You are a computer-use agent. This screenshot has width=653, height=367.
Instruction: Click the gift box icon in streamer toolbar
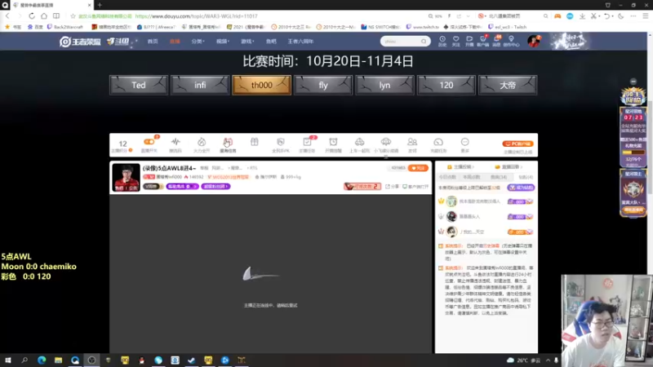point(254,142)
